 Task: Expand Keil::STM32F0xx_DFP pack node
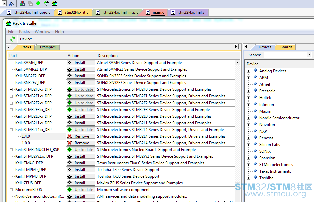(11, 90)
